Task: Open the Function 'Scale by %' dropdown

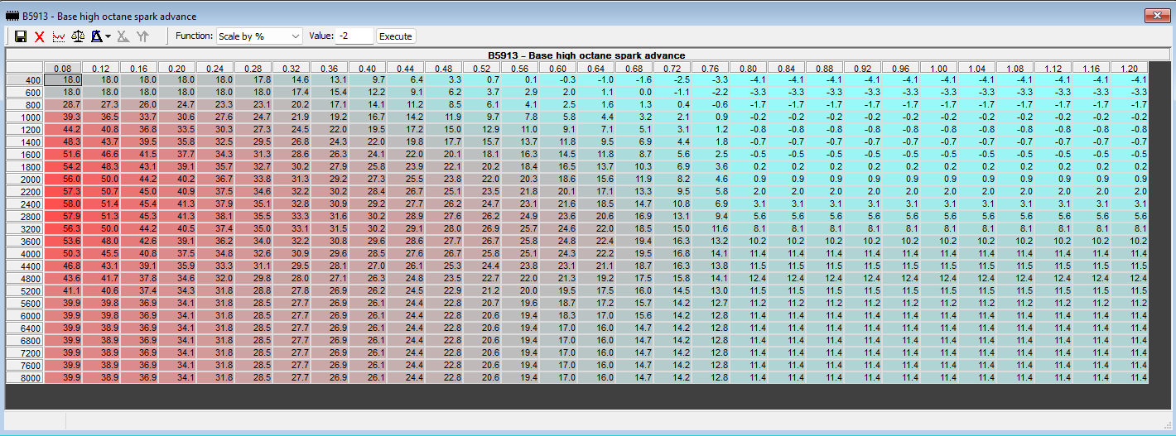Action: click(x=260, y=36)
